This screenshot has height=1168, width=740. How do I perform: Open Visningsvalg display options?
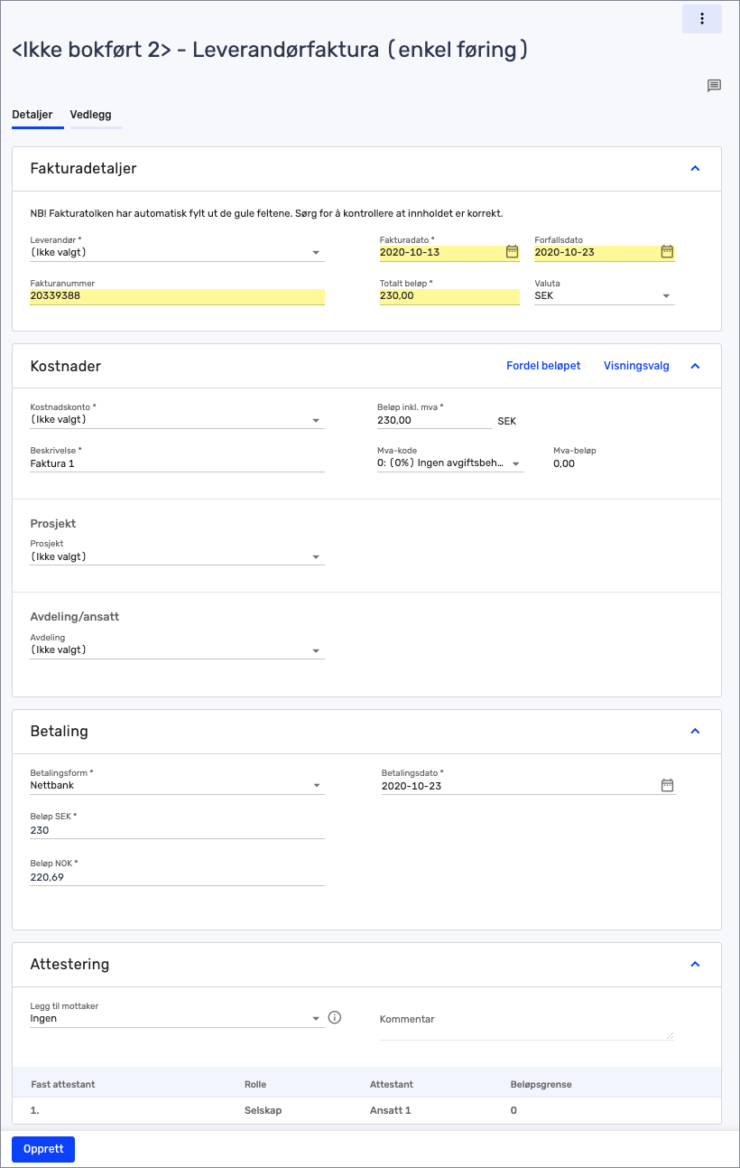pos(636,366)
